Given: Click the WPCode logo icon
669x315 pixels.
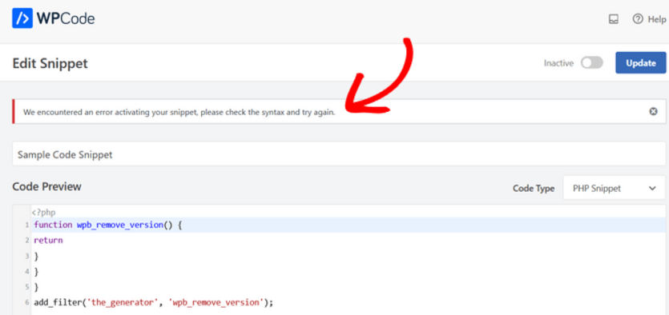Looking at the screenshot, I should coord(22,18).
